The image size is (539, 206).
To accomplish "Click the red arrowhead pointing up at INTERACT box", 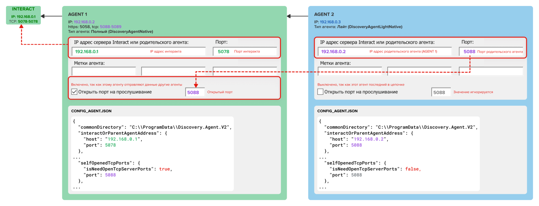I will (22, 27).
